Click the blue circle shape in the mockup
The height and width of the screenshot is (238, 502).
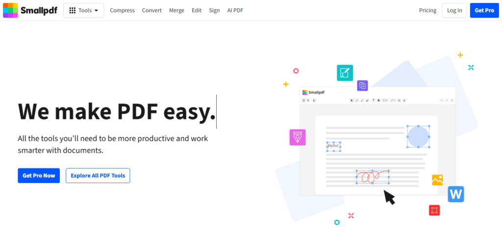(418, 137)
